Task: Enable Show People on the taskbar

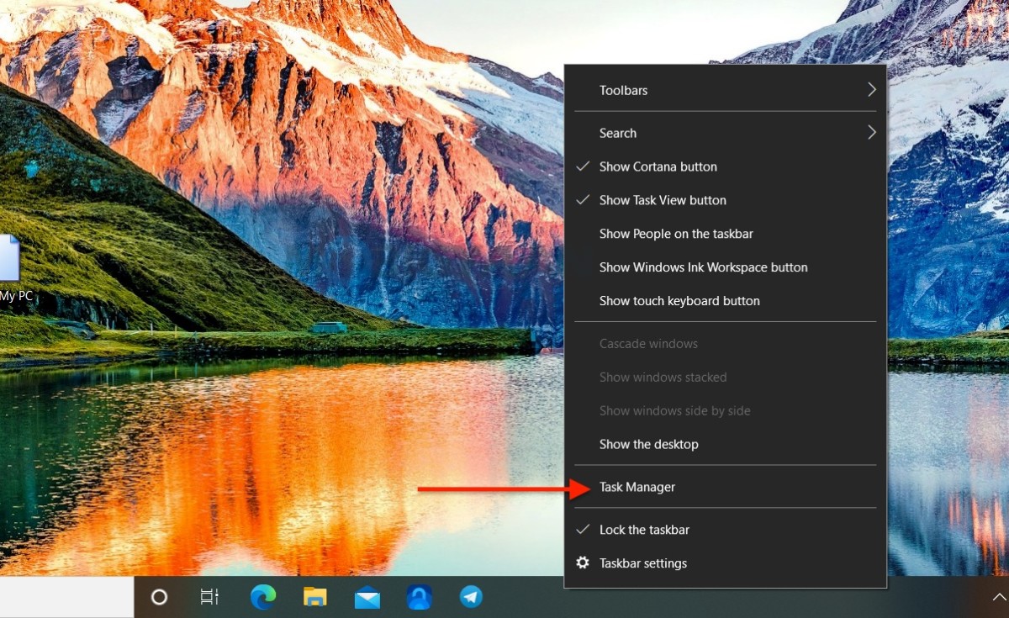Action: click(675, 234)
